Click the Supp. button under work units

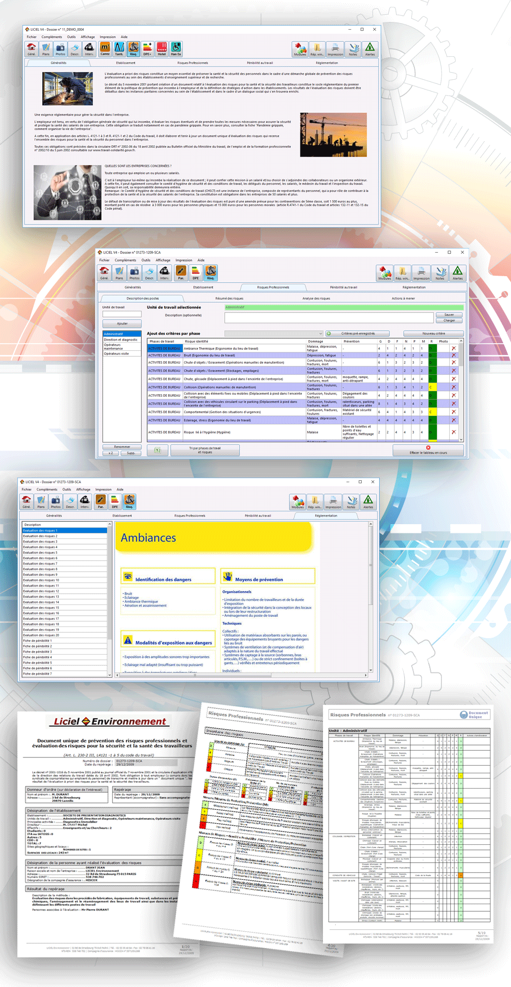131,453
